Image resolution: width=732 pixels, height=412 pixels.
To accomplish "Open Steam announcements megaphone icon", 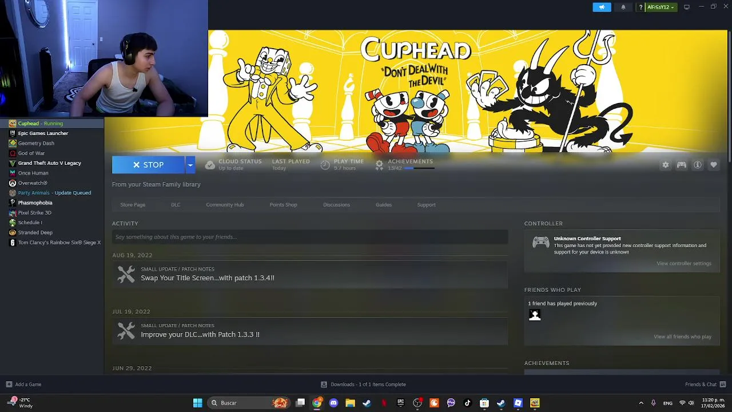I will (602, 7).
